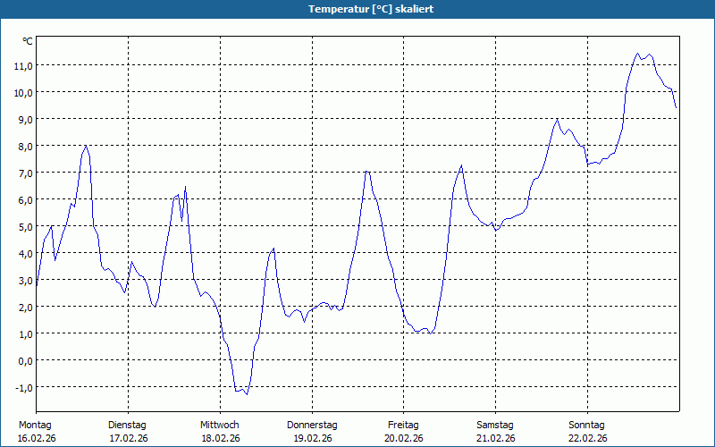Viewport: 715px width, 447px height.
Task: Click the 11,0 y-axis value
Action: click(x=23, y=66)
